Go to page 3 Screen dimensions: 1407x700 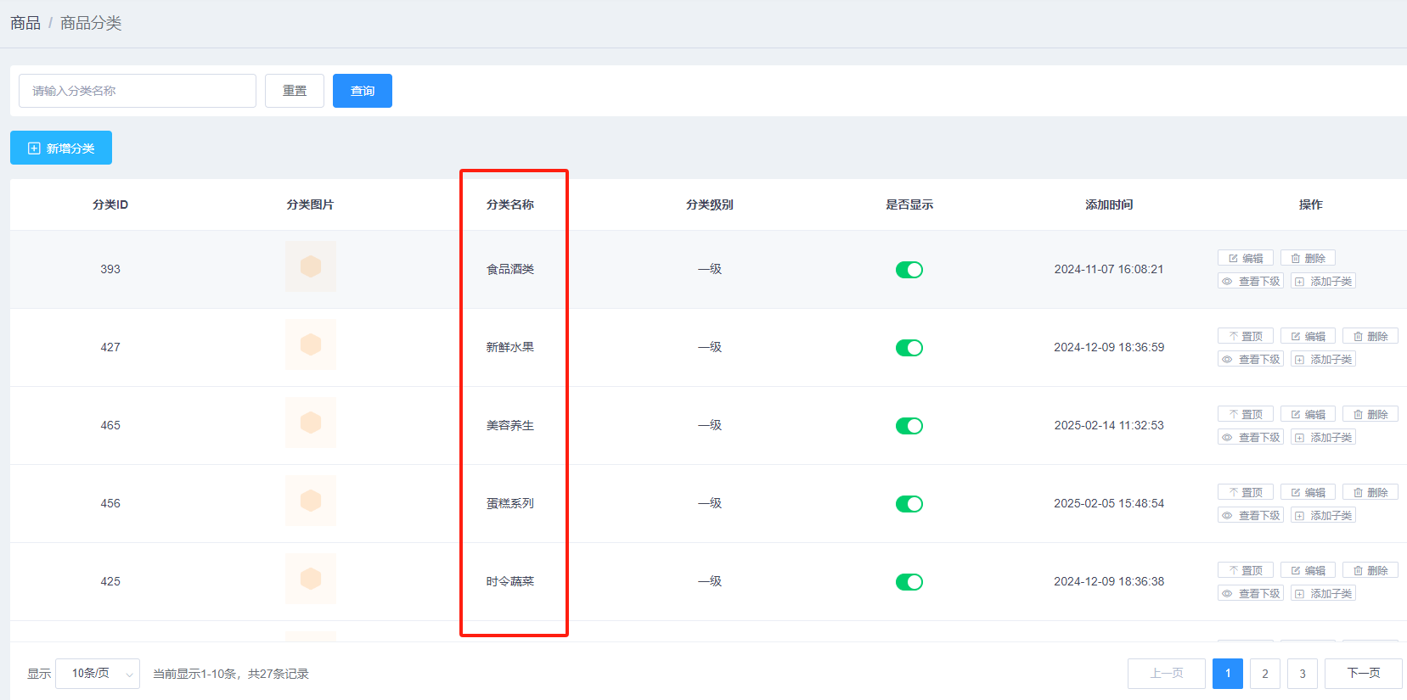(x=1302, y=674)
